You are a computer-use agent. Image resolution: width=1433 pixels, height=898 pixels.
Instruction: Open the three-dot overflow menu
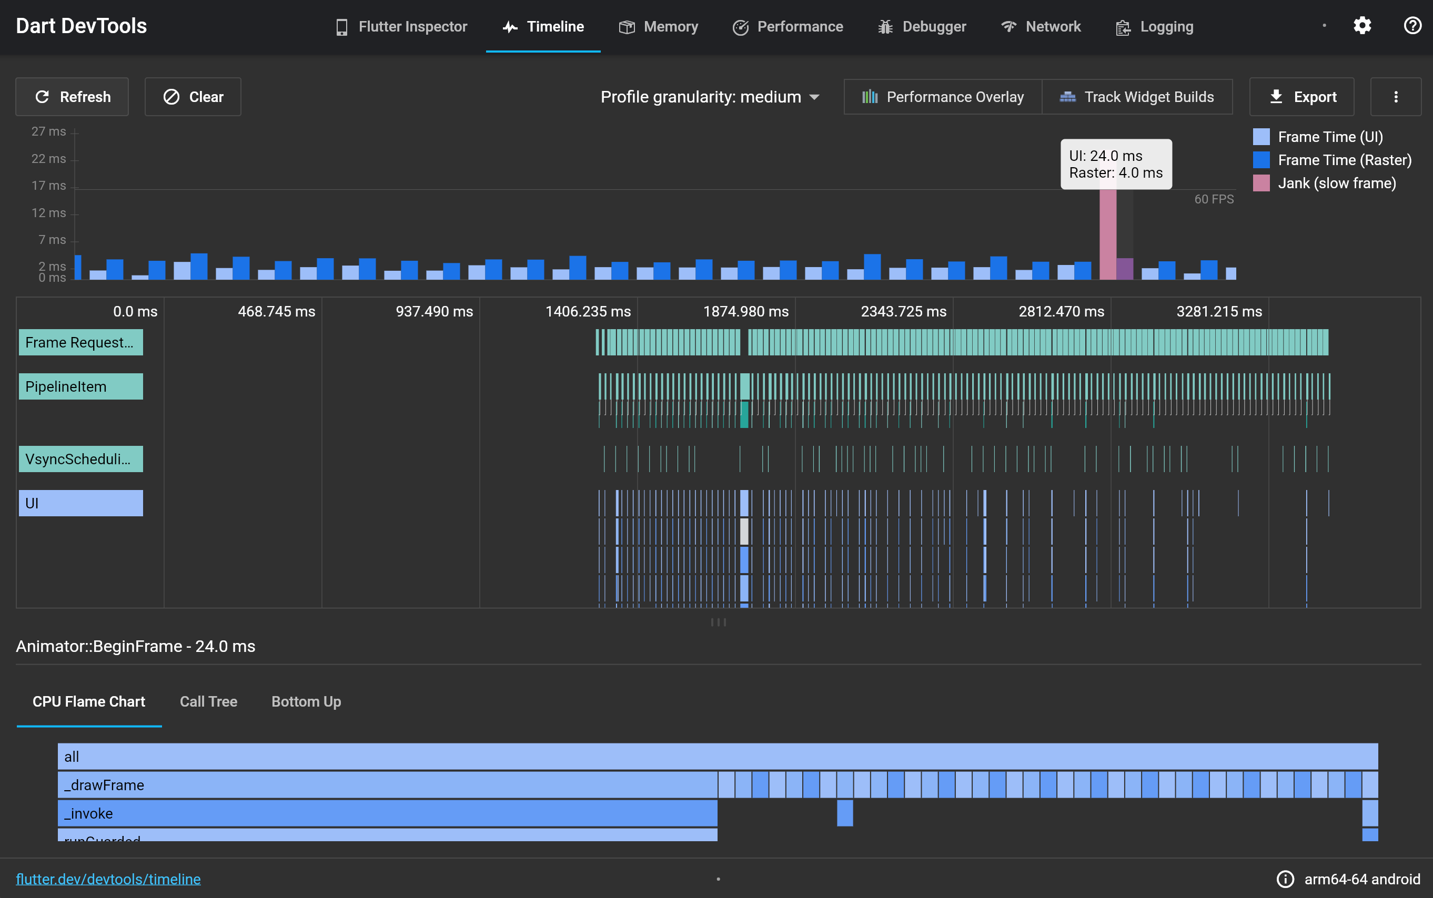(1396, 97)
